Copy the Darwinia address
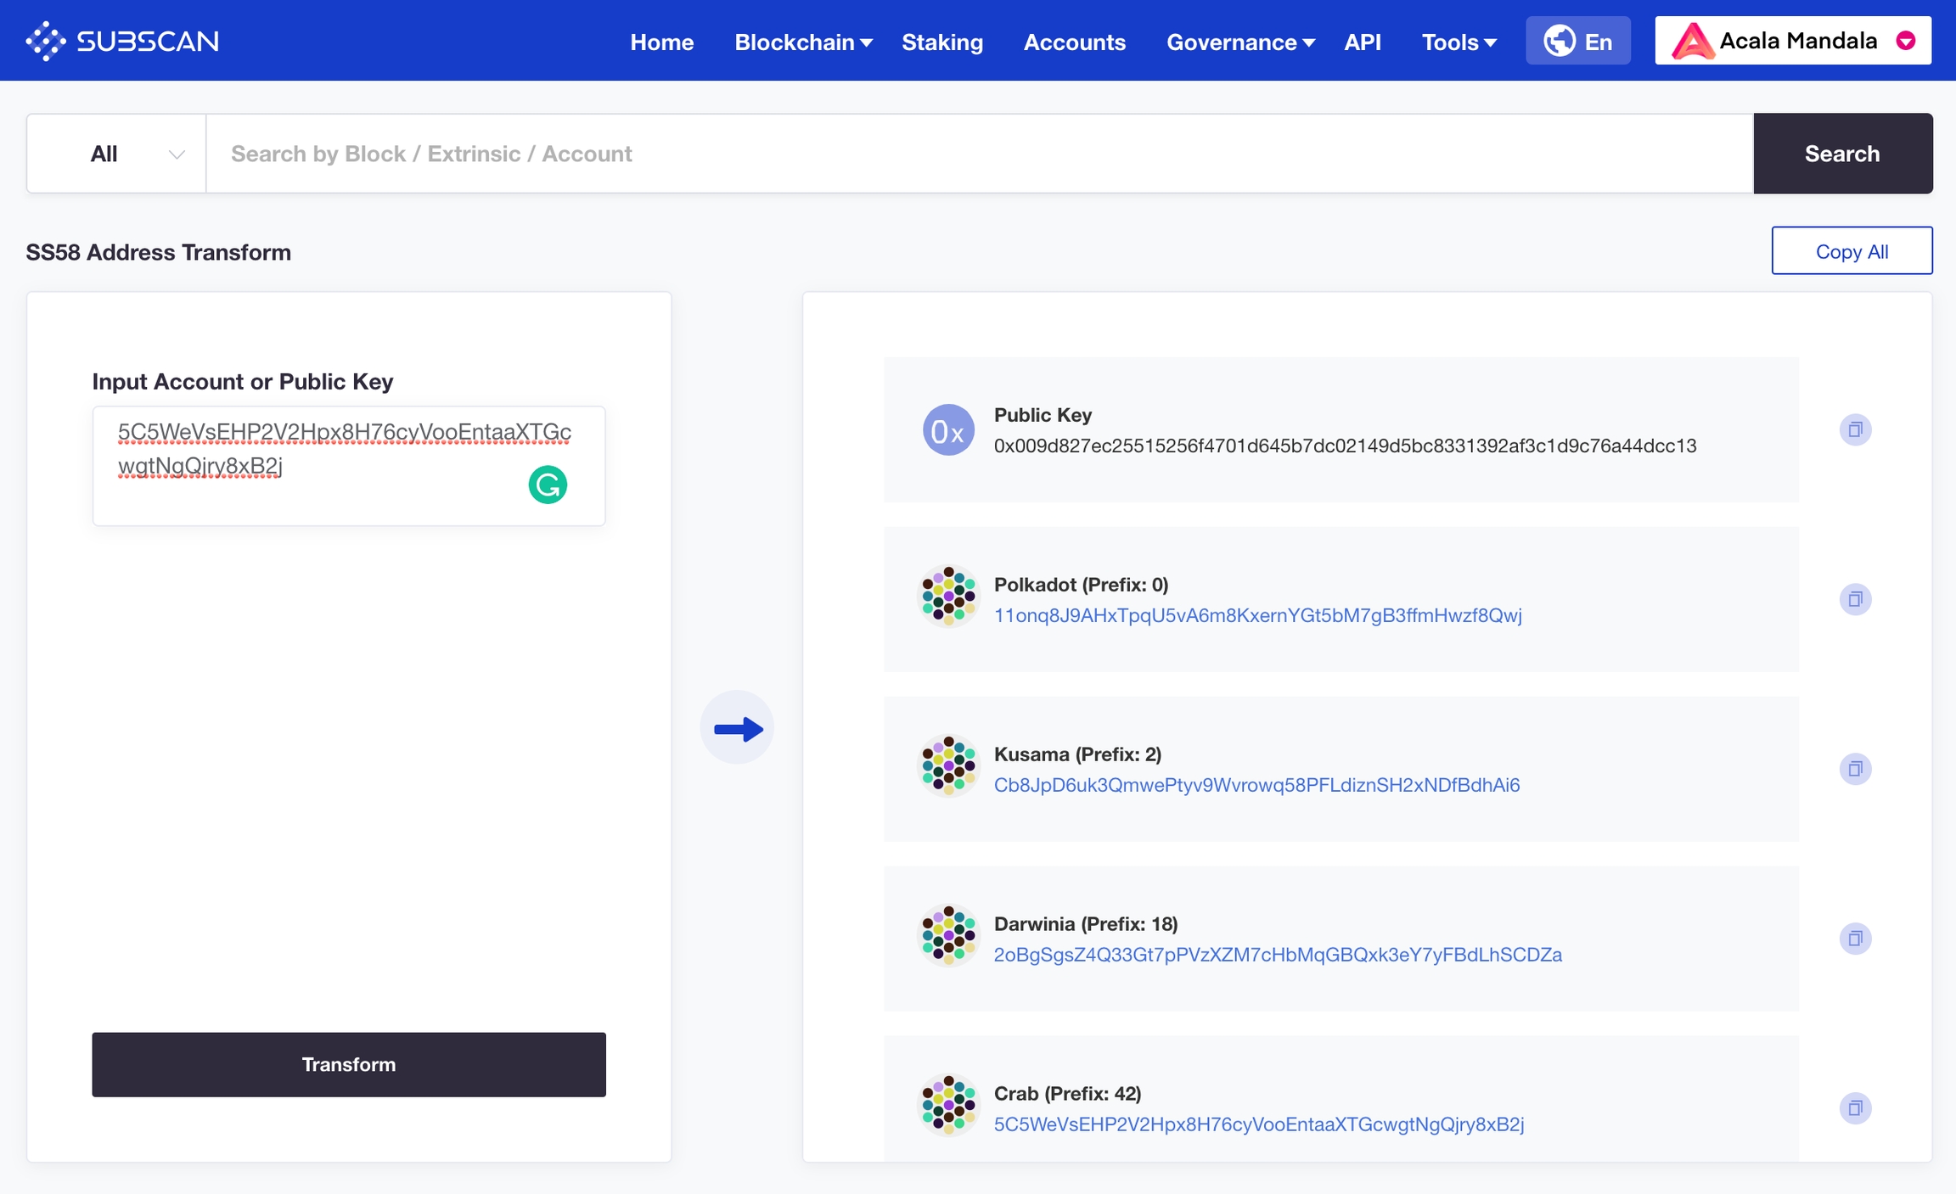The height and width of the screenshot is (1194, 1956). point(1855,939)
